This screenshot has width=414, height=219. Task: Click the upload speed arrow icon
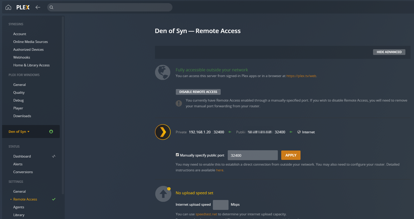click(x=163, y=194)
